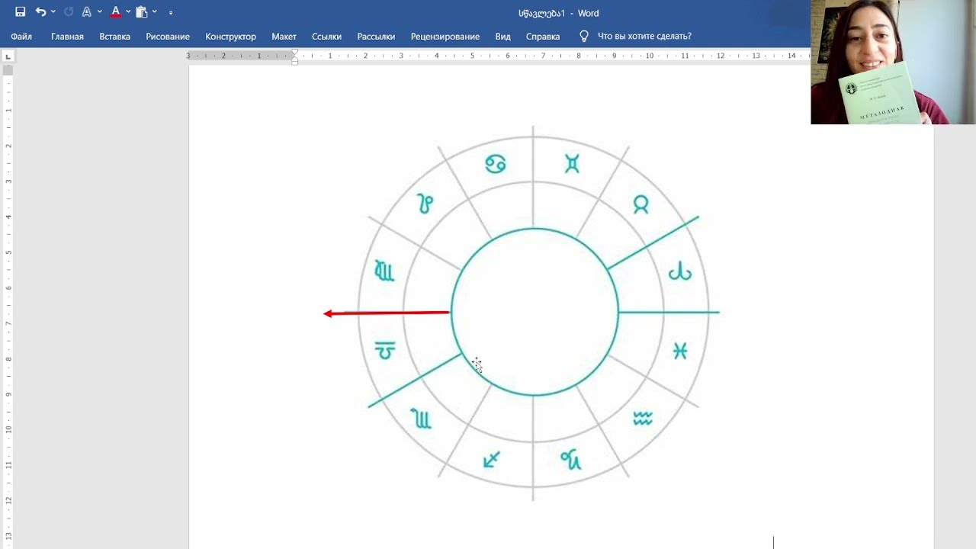Click the Aries symbol in the zodiac wheel
The height and width of the screenshot is (549, 976).
tap(679, 272)
